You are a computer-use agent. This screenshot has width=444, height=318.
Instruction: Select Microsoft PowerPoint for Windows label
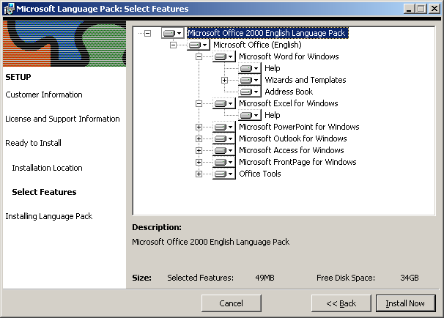point(299,127)
